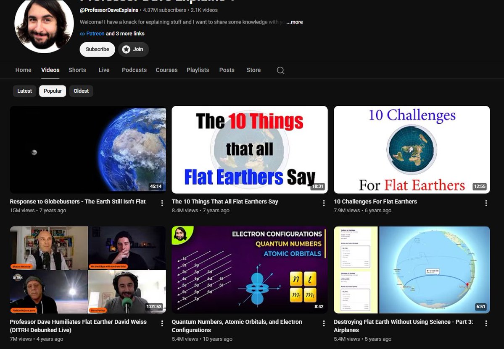Click the Join membership button
This screenshot has width=504, height=349.
pyautogui.click(x=133, y=49)
